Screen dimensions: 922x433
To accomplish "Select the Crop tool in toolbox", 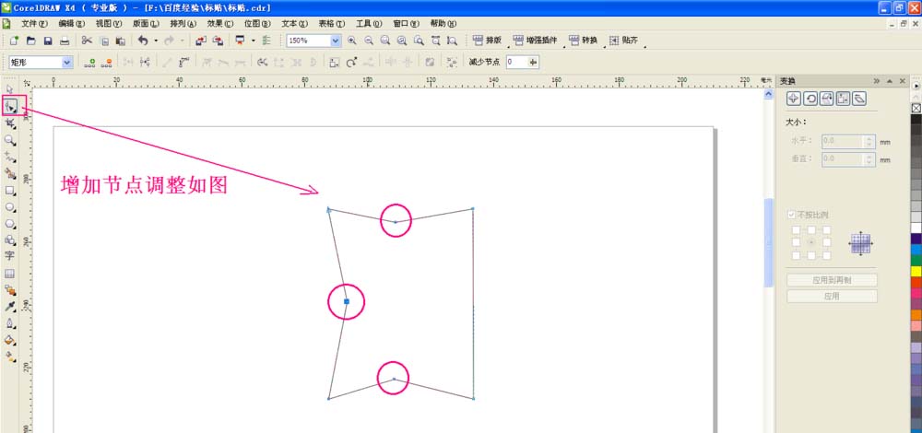I will 10,123.
